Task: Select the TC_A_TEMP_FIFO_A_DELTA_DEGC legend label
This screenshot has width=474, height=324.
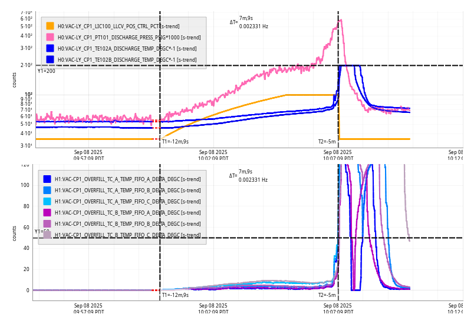Action: pos(127,179)
